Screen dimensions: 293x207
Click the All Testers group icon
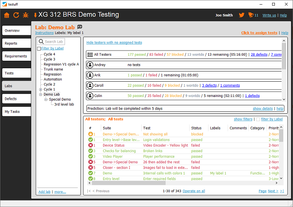click(x=90, y=55)
